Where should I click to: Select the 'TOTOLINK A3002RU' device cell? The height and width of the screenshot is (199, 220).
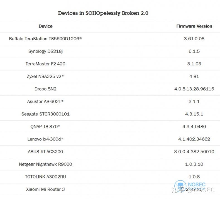(x=45, y=177)
